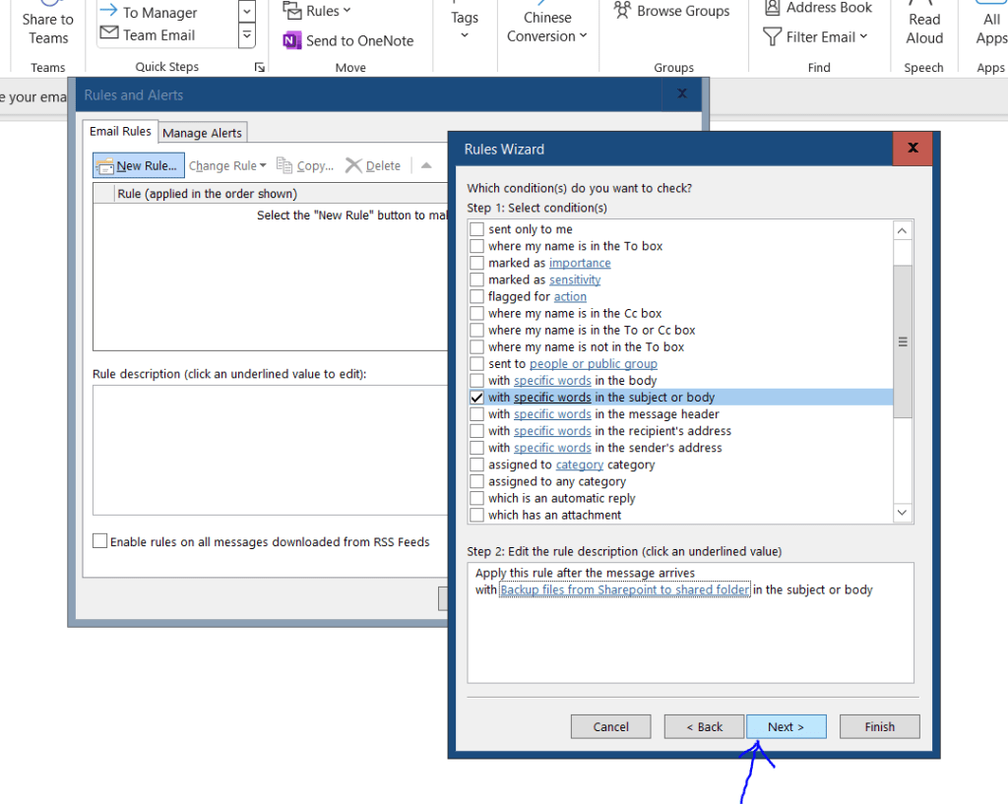Switch to the Manage Alerts tab

[x=202, y=133]
